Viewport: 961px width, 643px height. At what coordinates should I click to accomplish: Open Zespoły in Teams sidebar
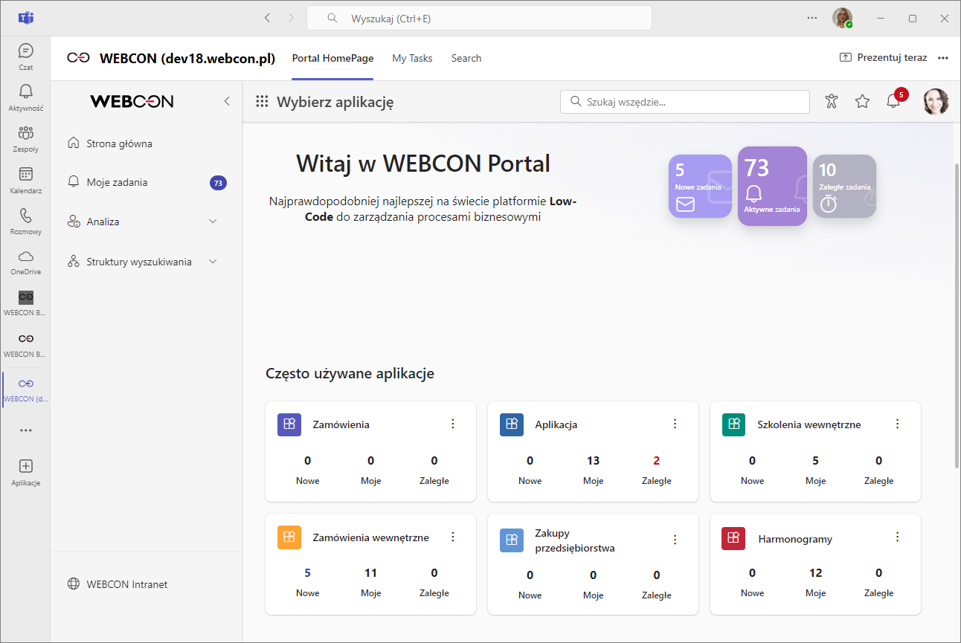point(25,138)
